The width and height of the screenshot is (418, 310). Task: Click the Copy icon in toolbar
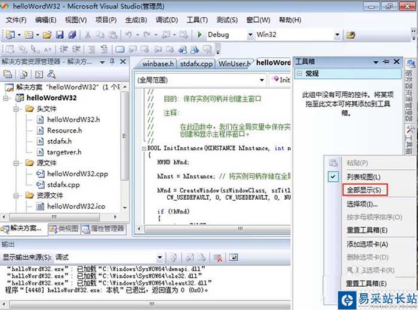coord(100,35)
